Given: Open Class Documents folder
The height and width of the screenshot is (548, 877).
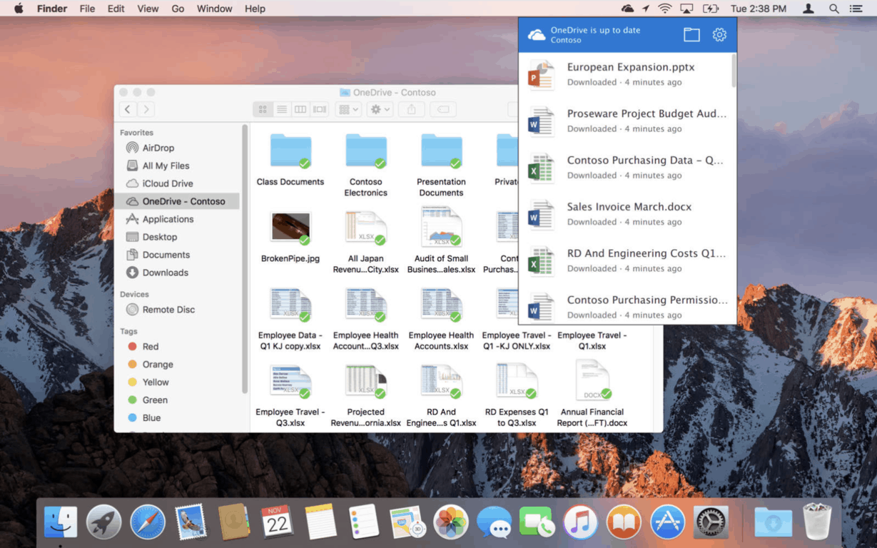Looking at the screenshot, I should pyautogui.click(x=290, y=151).
